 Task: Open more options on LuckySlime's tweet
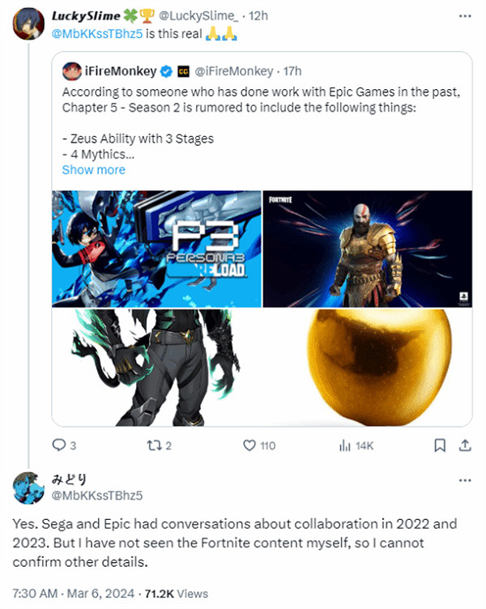[x=463, y=15]
